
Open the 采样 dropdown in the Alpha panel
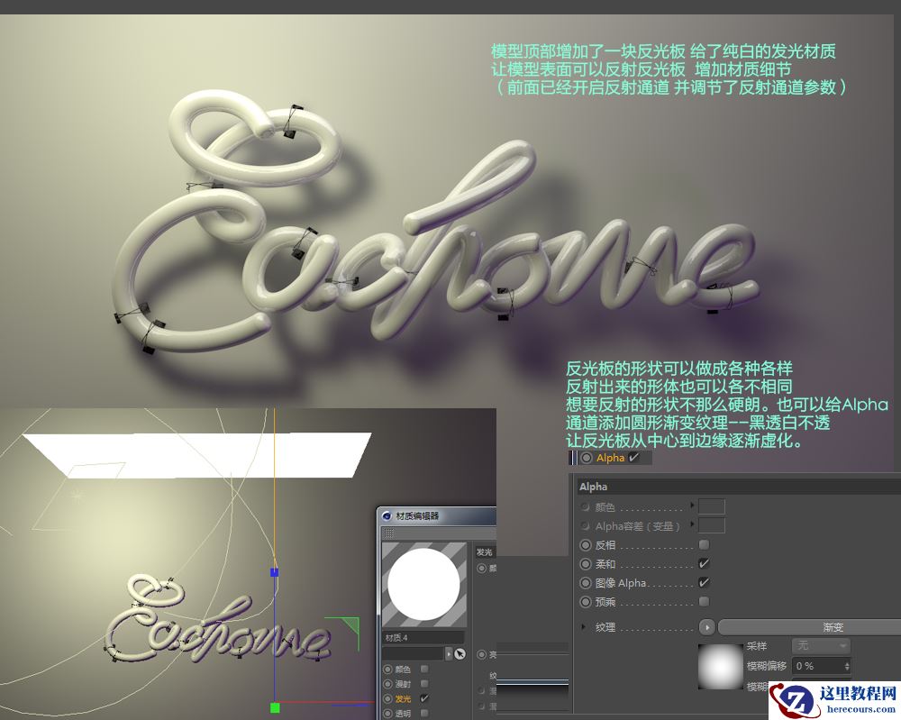(x=821, y=646)
